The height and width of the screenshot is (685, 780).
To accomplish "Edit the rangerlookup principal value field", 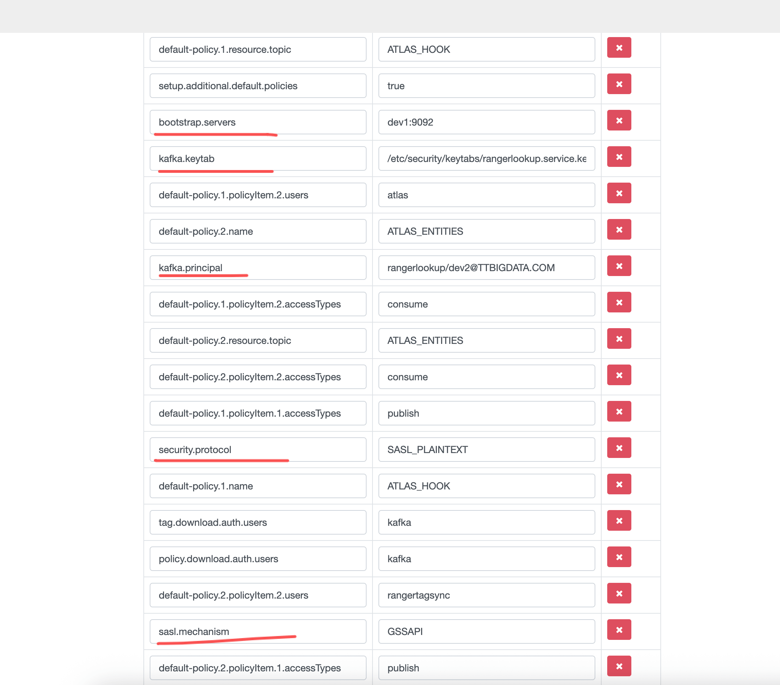I will coord(486,268).
